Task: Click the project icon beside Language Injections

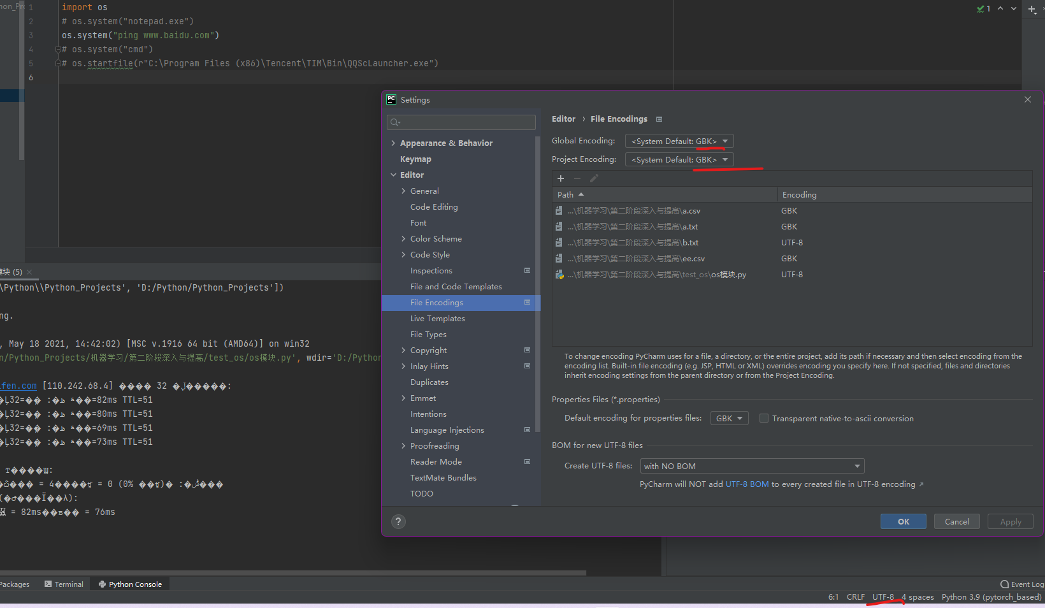Action: click(x=527, y=430)
